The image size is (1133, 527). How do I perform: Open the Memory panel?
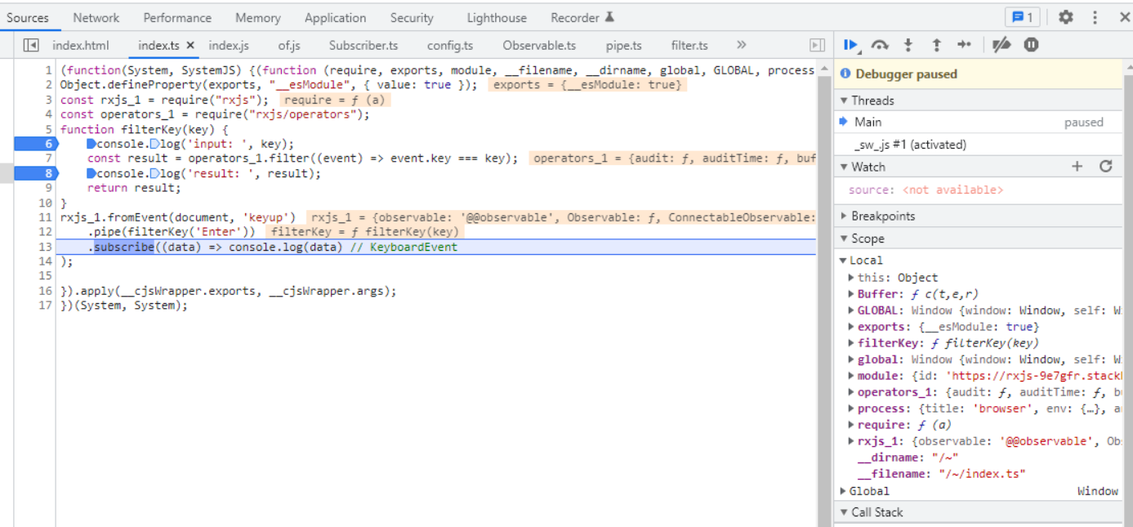pos(257,17)
